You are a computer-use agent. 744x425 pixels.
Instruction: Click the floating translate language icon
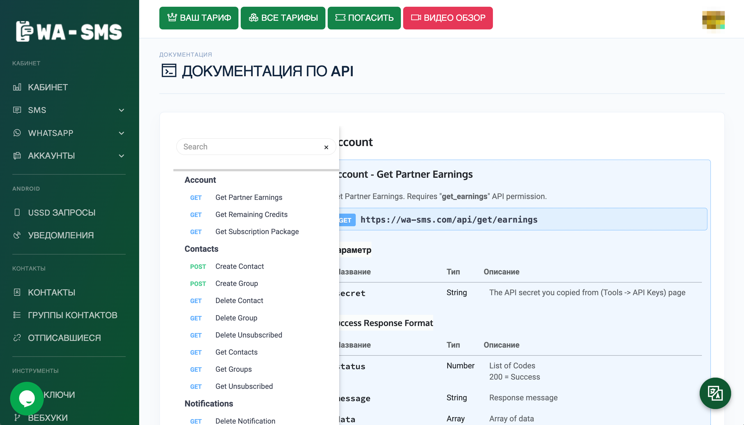point(715,393)
